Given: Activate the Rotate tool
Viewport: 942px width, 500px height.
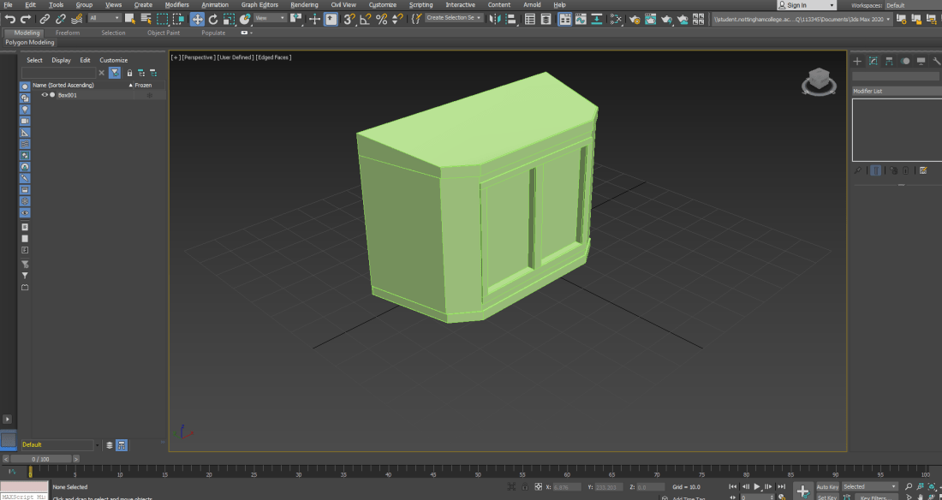Looking at the screenshot, I should click(x=213, y=19).
